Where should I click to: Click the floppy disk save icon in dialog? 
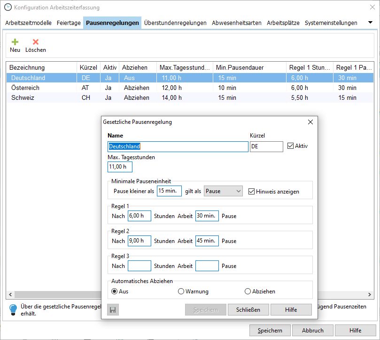pyautogui.click(x=113, y=309)
